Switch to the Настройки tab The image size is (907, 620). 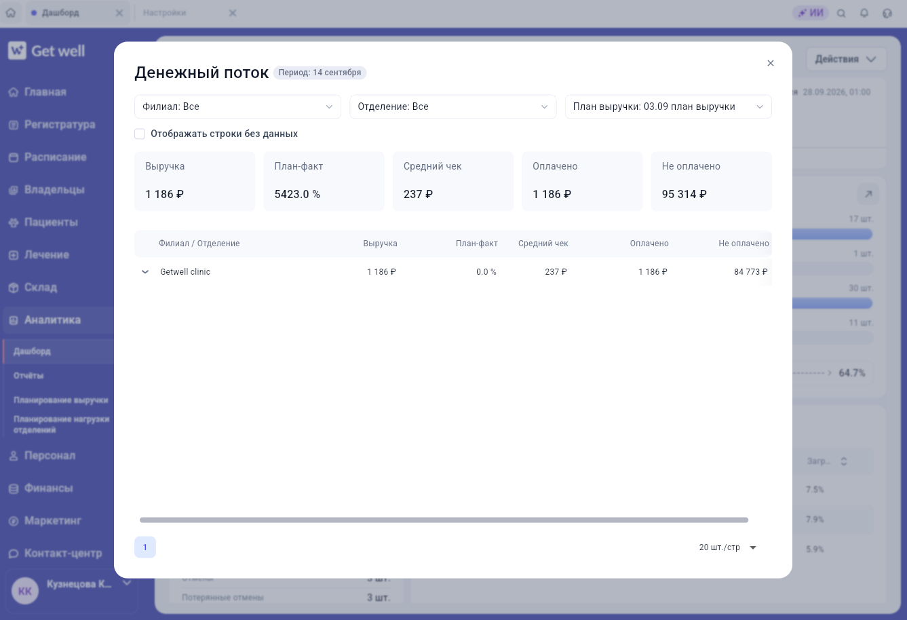[x=165, y=13]
